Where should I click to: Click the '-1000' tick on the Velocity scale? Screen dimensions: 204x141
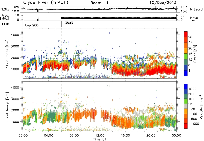coord(194,124)
